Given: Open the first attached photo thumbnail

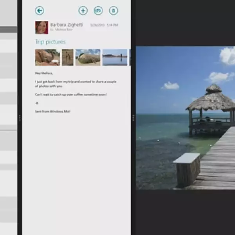Looking at the screenshot, I should (47, 57).
